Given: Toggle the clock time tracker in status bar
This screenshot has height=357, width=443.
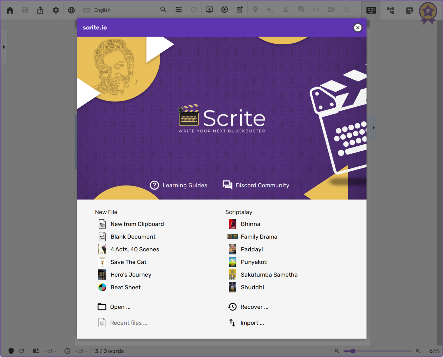Looking at the screenshot, I should (x=67, y=351).
